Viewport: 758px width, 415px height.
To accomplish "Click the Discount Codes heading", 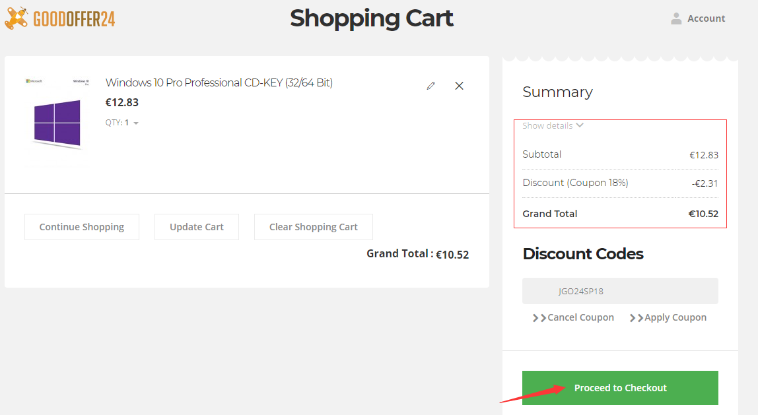I will (583, 253).
